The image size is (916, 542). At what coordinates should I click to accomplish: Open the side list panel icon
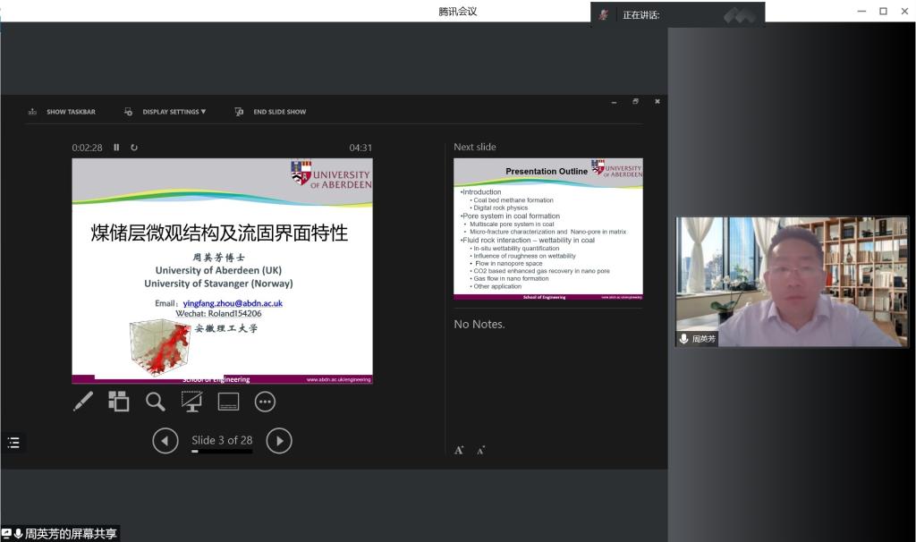coord(13,442)
